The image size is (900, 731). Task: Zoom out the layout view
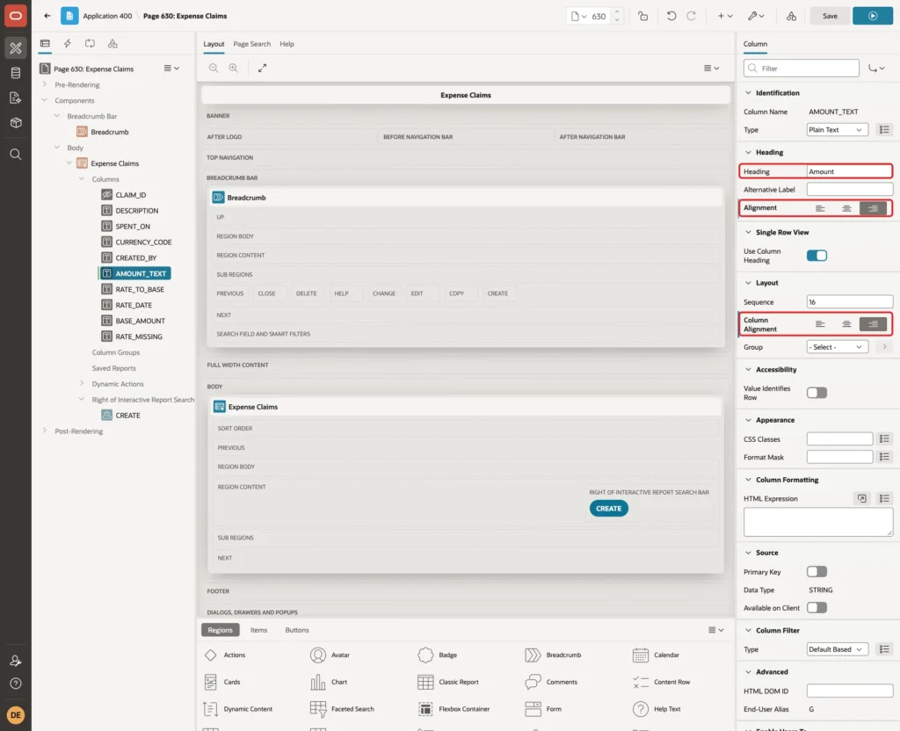point(214,68)
